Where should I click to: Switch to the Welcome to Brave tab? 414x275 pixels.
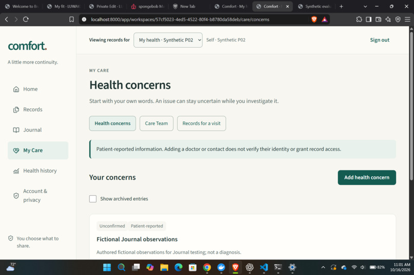click(x=22, y=6)
